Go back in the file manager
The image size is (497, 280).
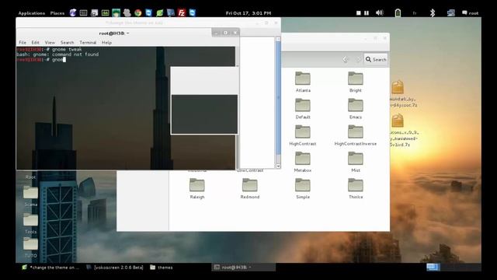(x=346, y=59)
